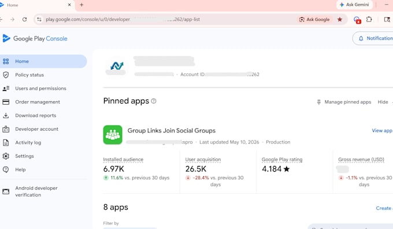This screenshot has width=393, height=229.
Task: Click the Android developer verification icon
Action: (6, 191)
